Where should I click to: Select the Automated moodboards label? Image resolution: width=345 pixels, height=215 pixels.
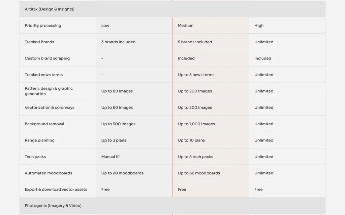coord(49,173)
